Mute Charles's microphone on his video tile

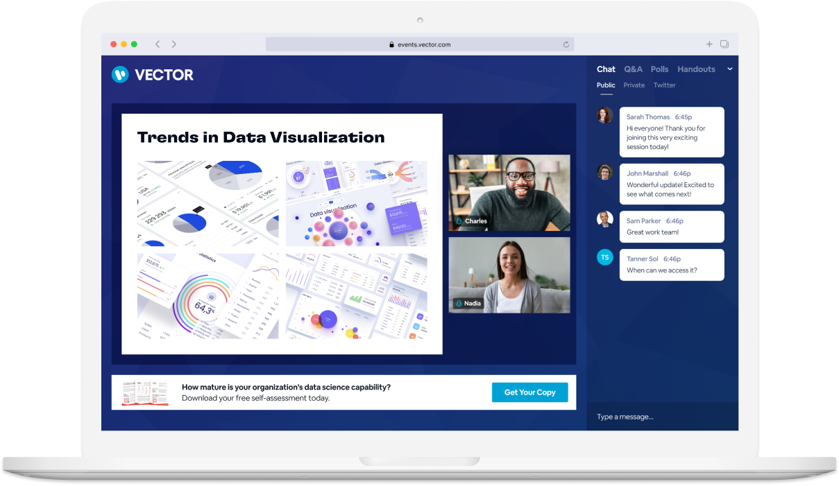pyautogui.click(x=459, y=221)
